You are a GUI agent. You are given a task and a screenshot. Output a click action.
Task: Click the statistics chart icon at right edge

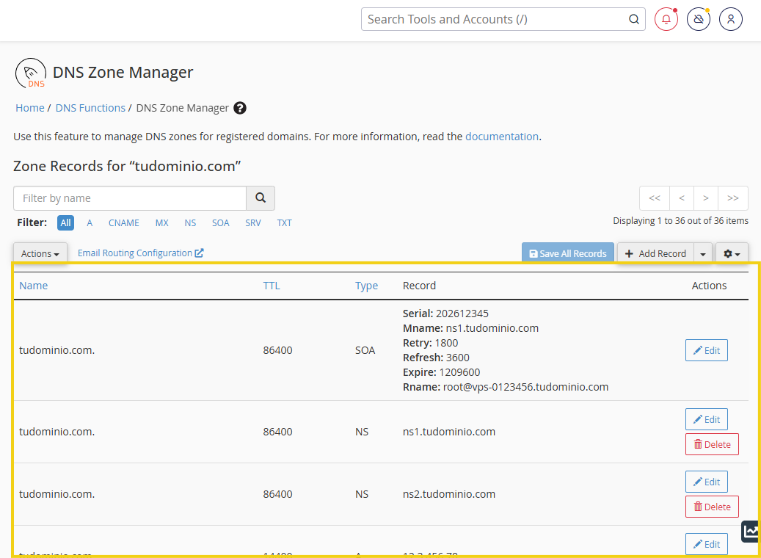pos(751,531)
